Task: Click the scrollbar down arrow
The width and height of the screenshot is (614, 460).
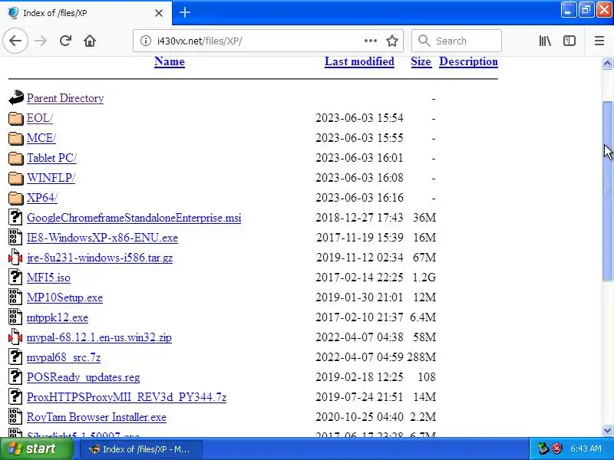Action: (607, 430)
